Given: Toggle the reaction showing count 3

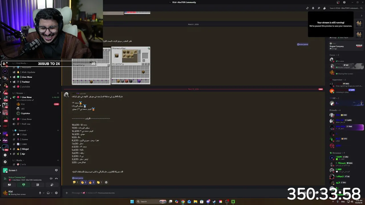Looking at the screenshot, I should click(x=83, y=182).
